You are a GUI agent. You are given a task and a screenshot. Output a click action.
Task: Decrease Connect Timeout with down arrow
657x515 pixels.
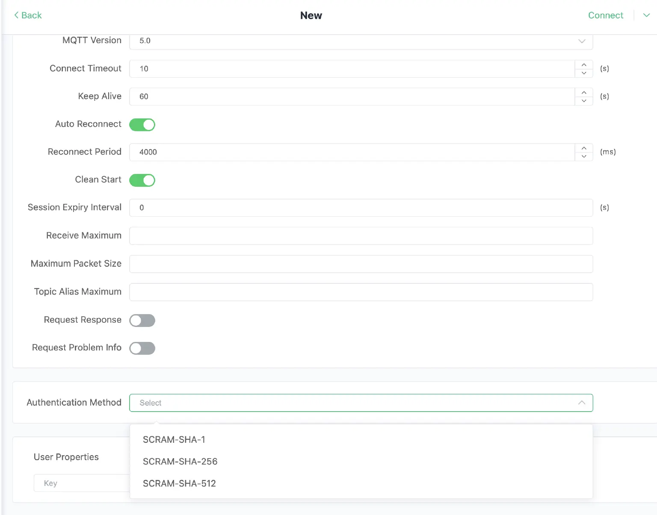tap(584, 73)
